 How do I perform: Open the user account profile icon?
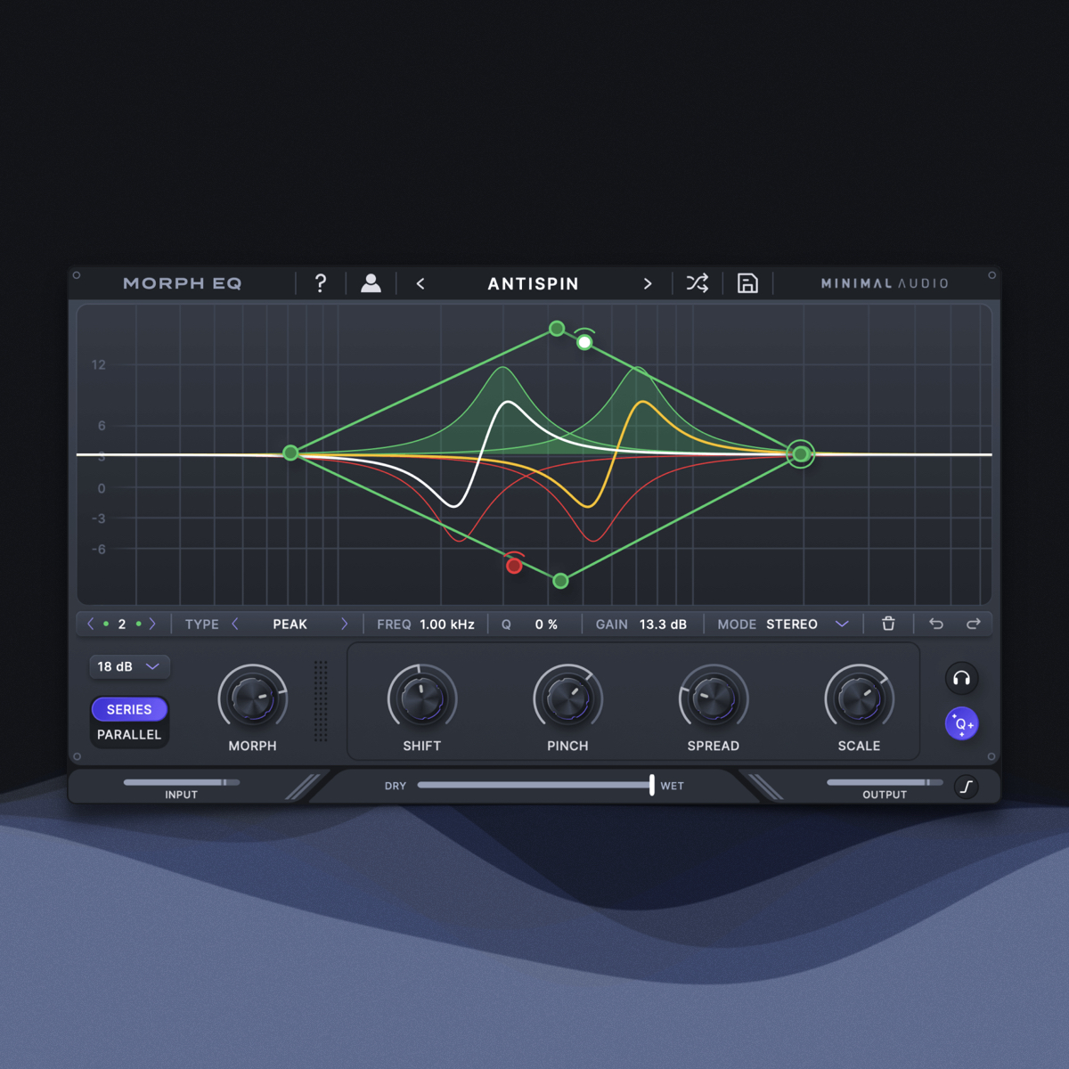coord(371,283)
